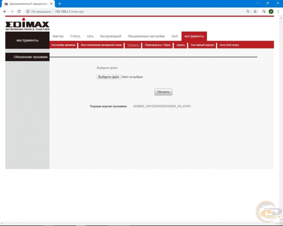Close the current browser tab
The height and width of the screenshot is (226, 283).
pos(51,4)
